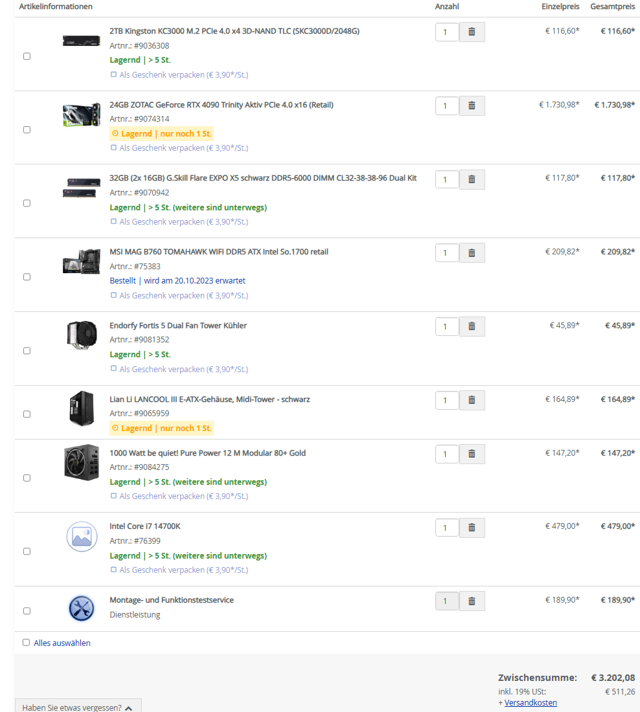Open Lian Li LANCOOL III case image

pos(82,408)
